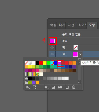
Task: Expand the 칠 fill color dropdown chevron
Action: pos(80,54)
